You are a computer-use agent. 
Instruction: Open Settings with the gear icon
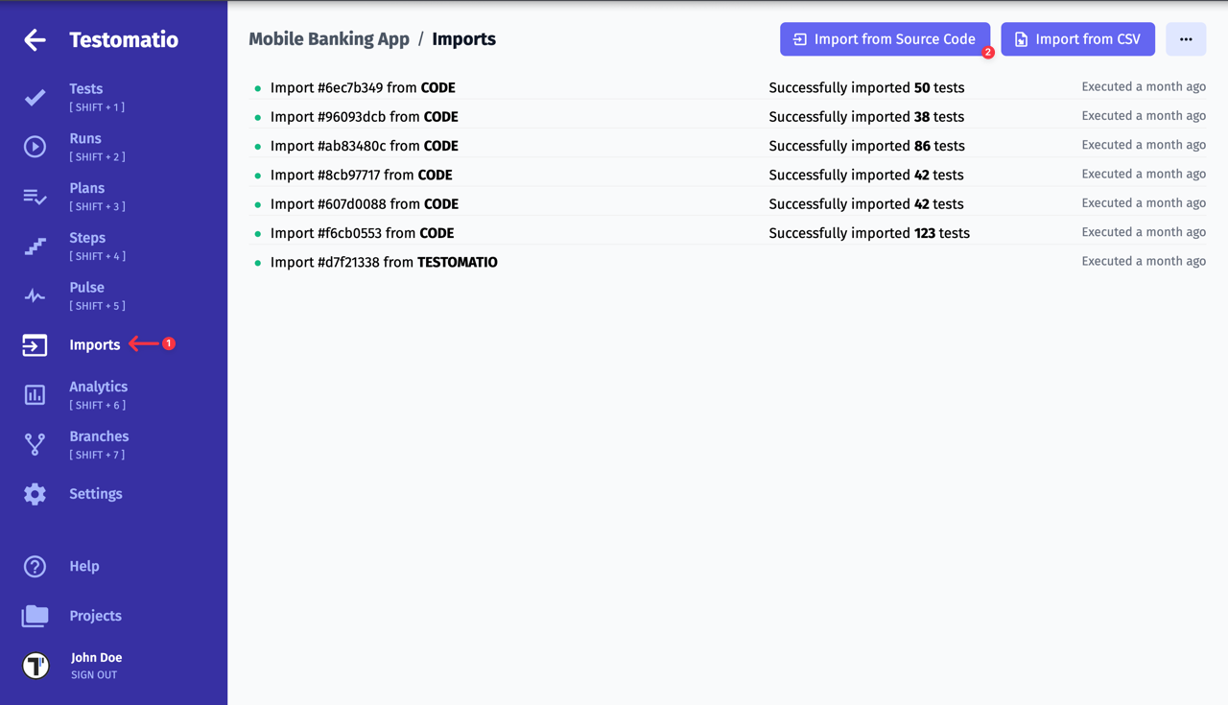pyautogui.click(x=35, y=494)
